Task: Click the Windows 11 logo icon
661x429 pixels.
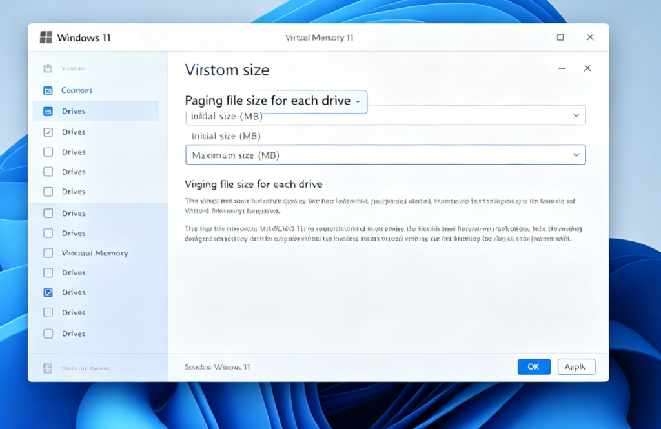Action: pos(46,37)
